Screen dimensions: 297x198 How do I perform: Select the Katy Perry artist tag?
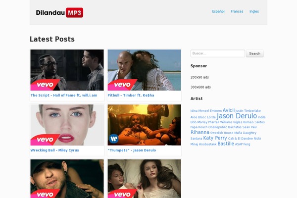(x=215, y=138)
